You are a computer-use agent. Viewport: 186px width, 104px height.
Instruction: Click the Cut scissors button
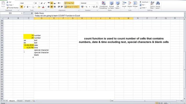9,2
